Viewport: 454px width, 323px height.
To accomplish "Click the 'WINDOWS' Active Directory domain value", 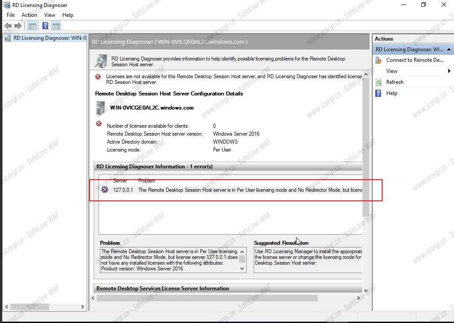I will pos(225,142).
